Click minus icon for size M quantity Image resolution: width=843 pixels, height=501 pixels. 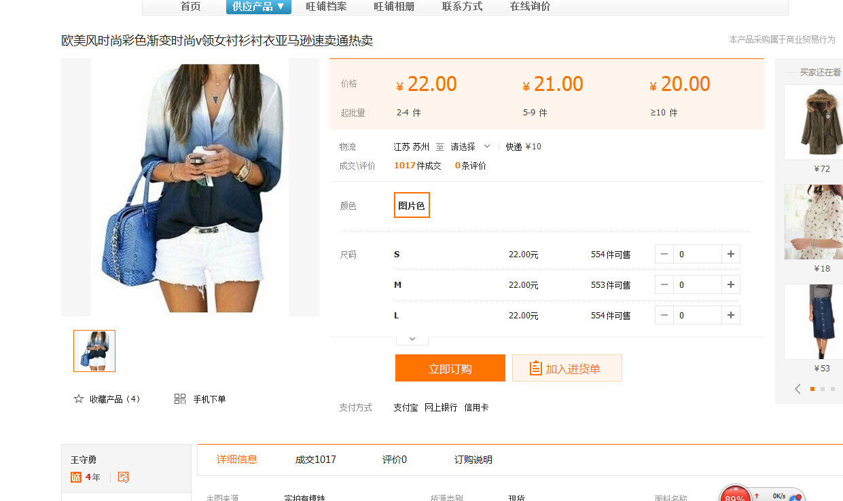point(664,284)
